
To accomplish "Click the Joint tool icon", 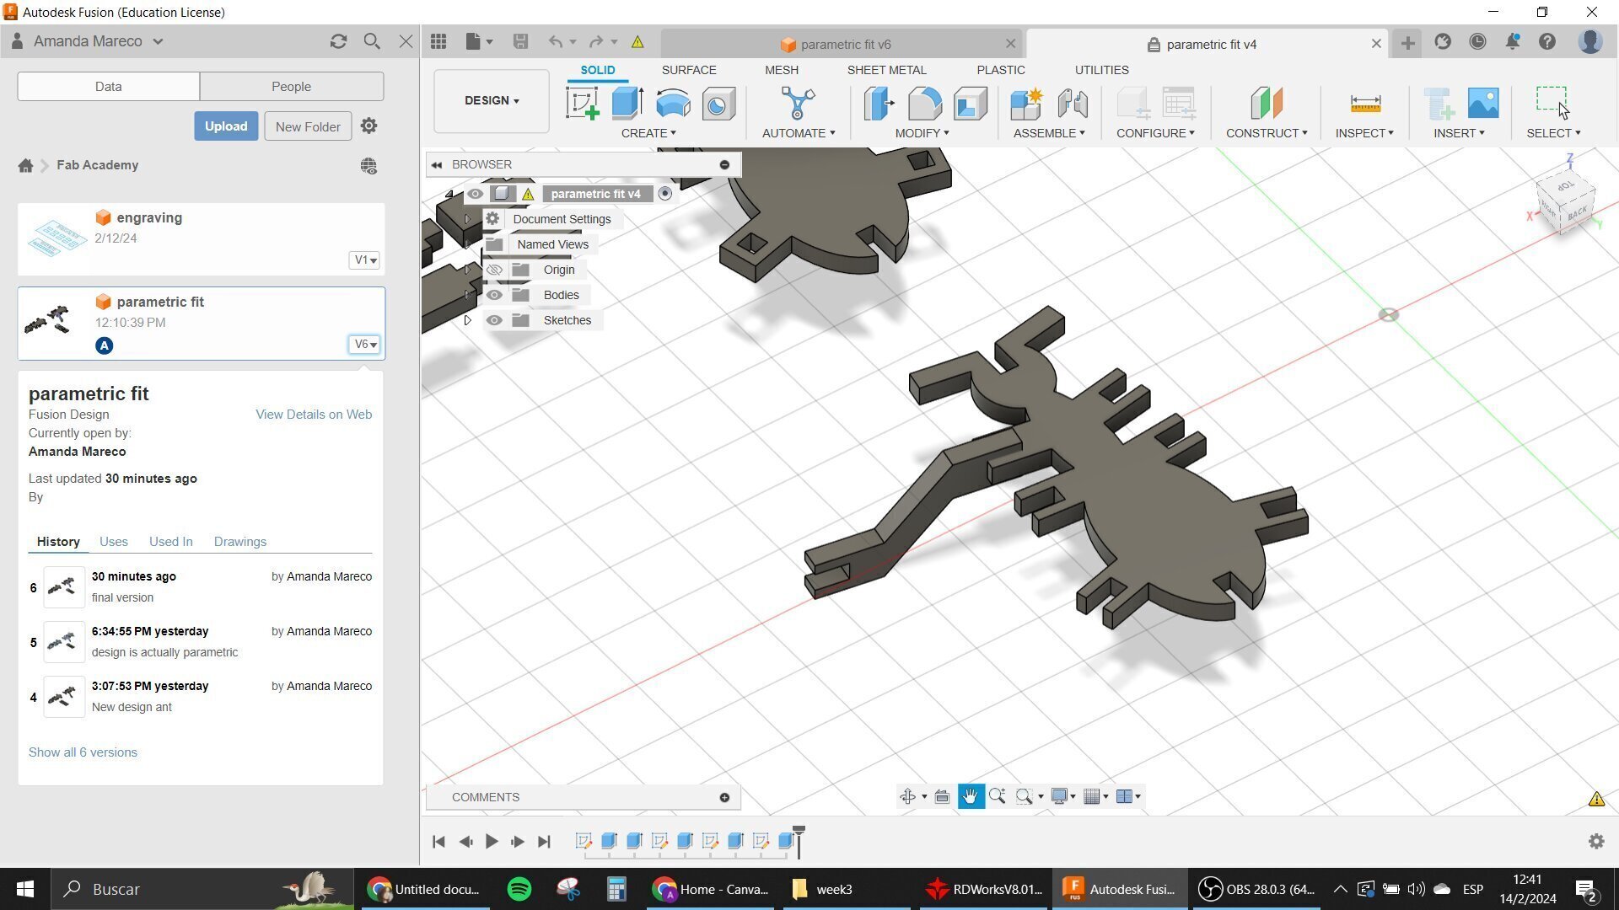I will tap(1073, 104).
